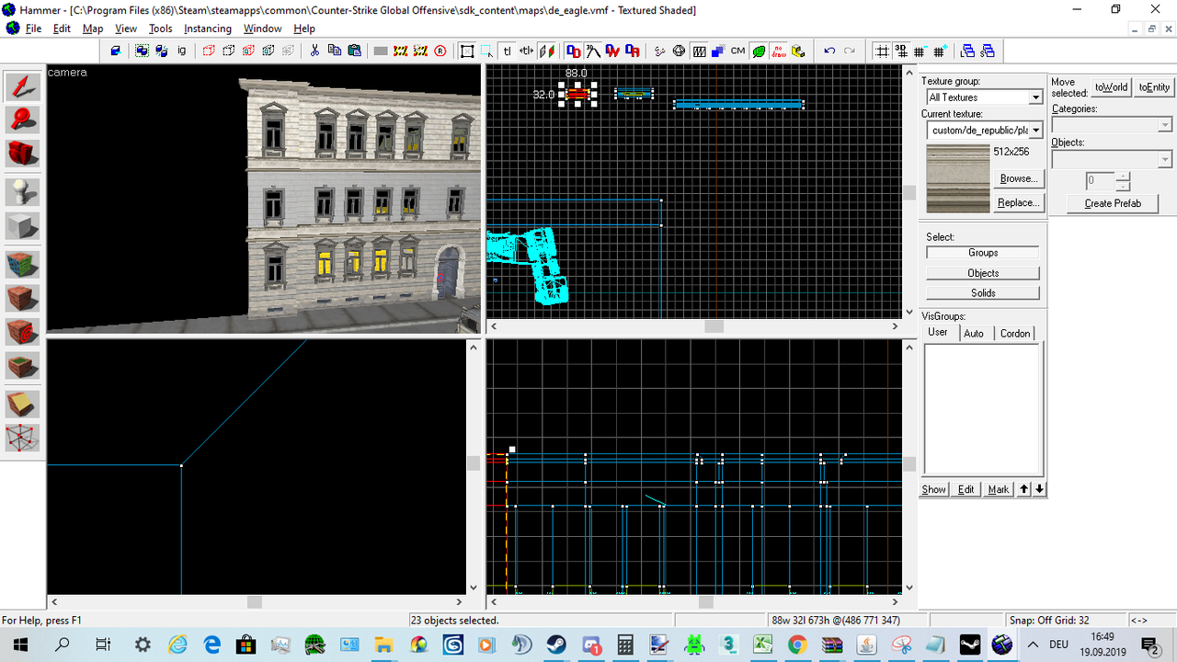Screen dimensions: 1177x662
Task: Toggle cordon mode 'CM' button
Action: [x=737, y=51]
